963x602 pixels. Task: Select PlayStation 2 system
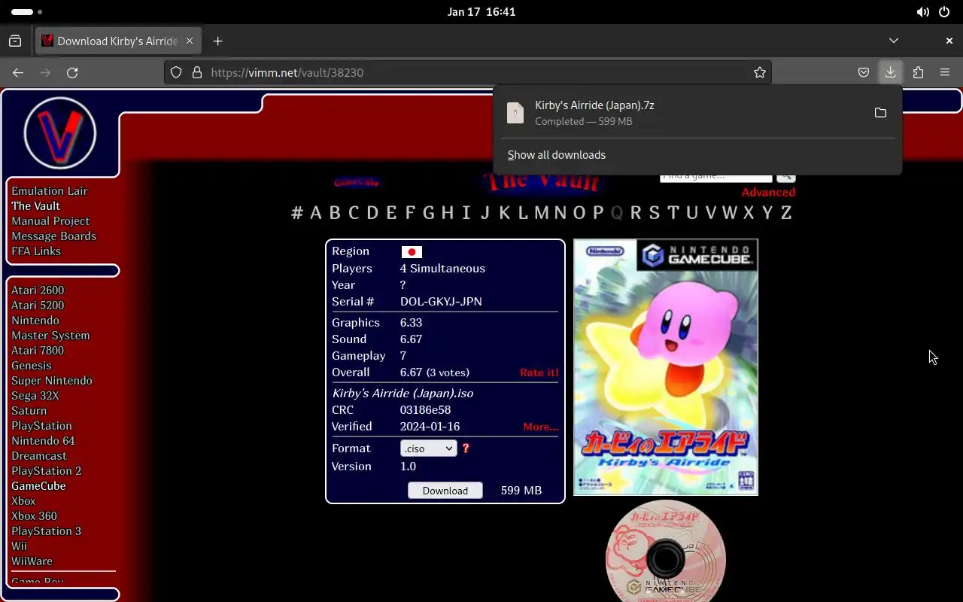pos(47,471)
